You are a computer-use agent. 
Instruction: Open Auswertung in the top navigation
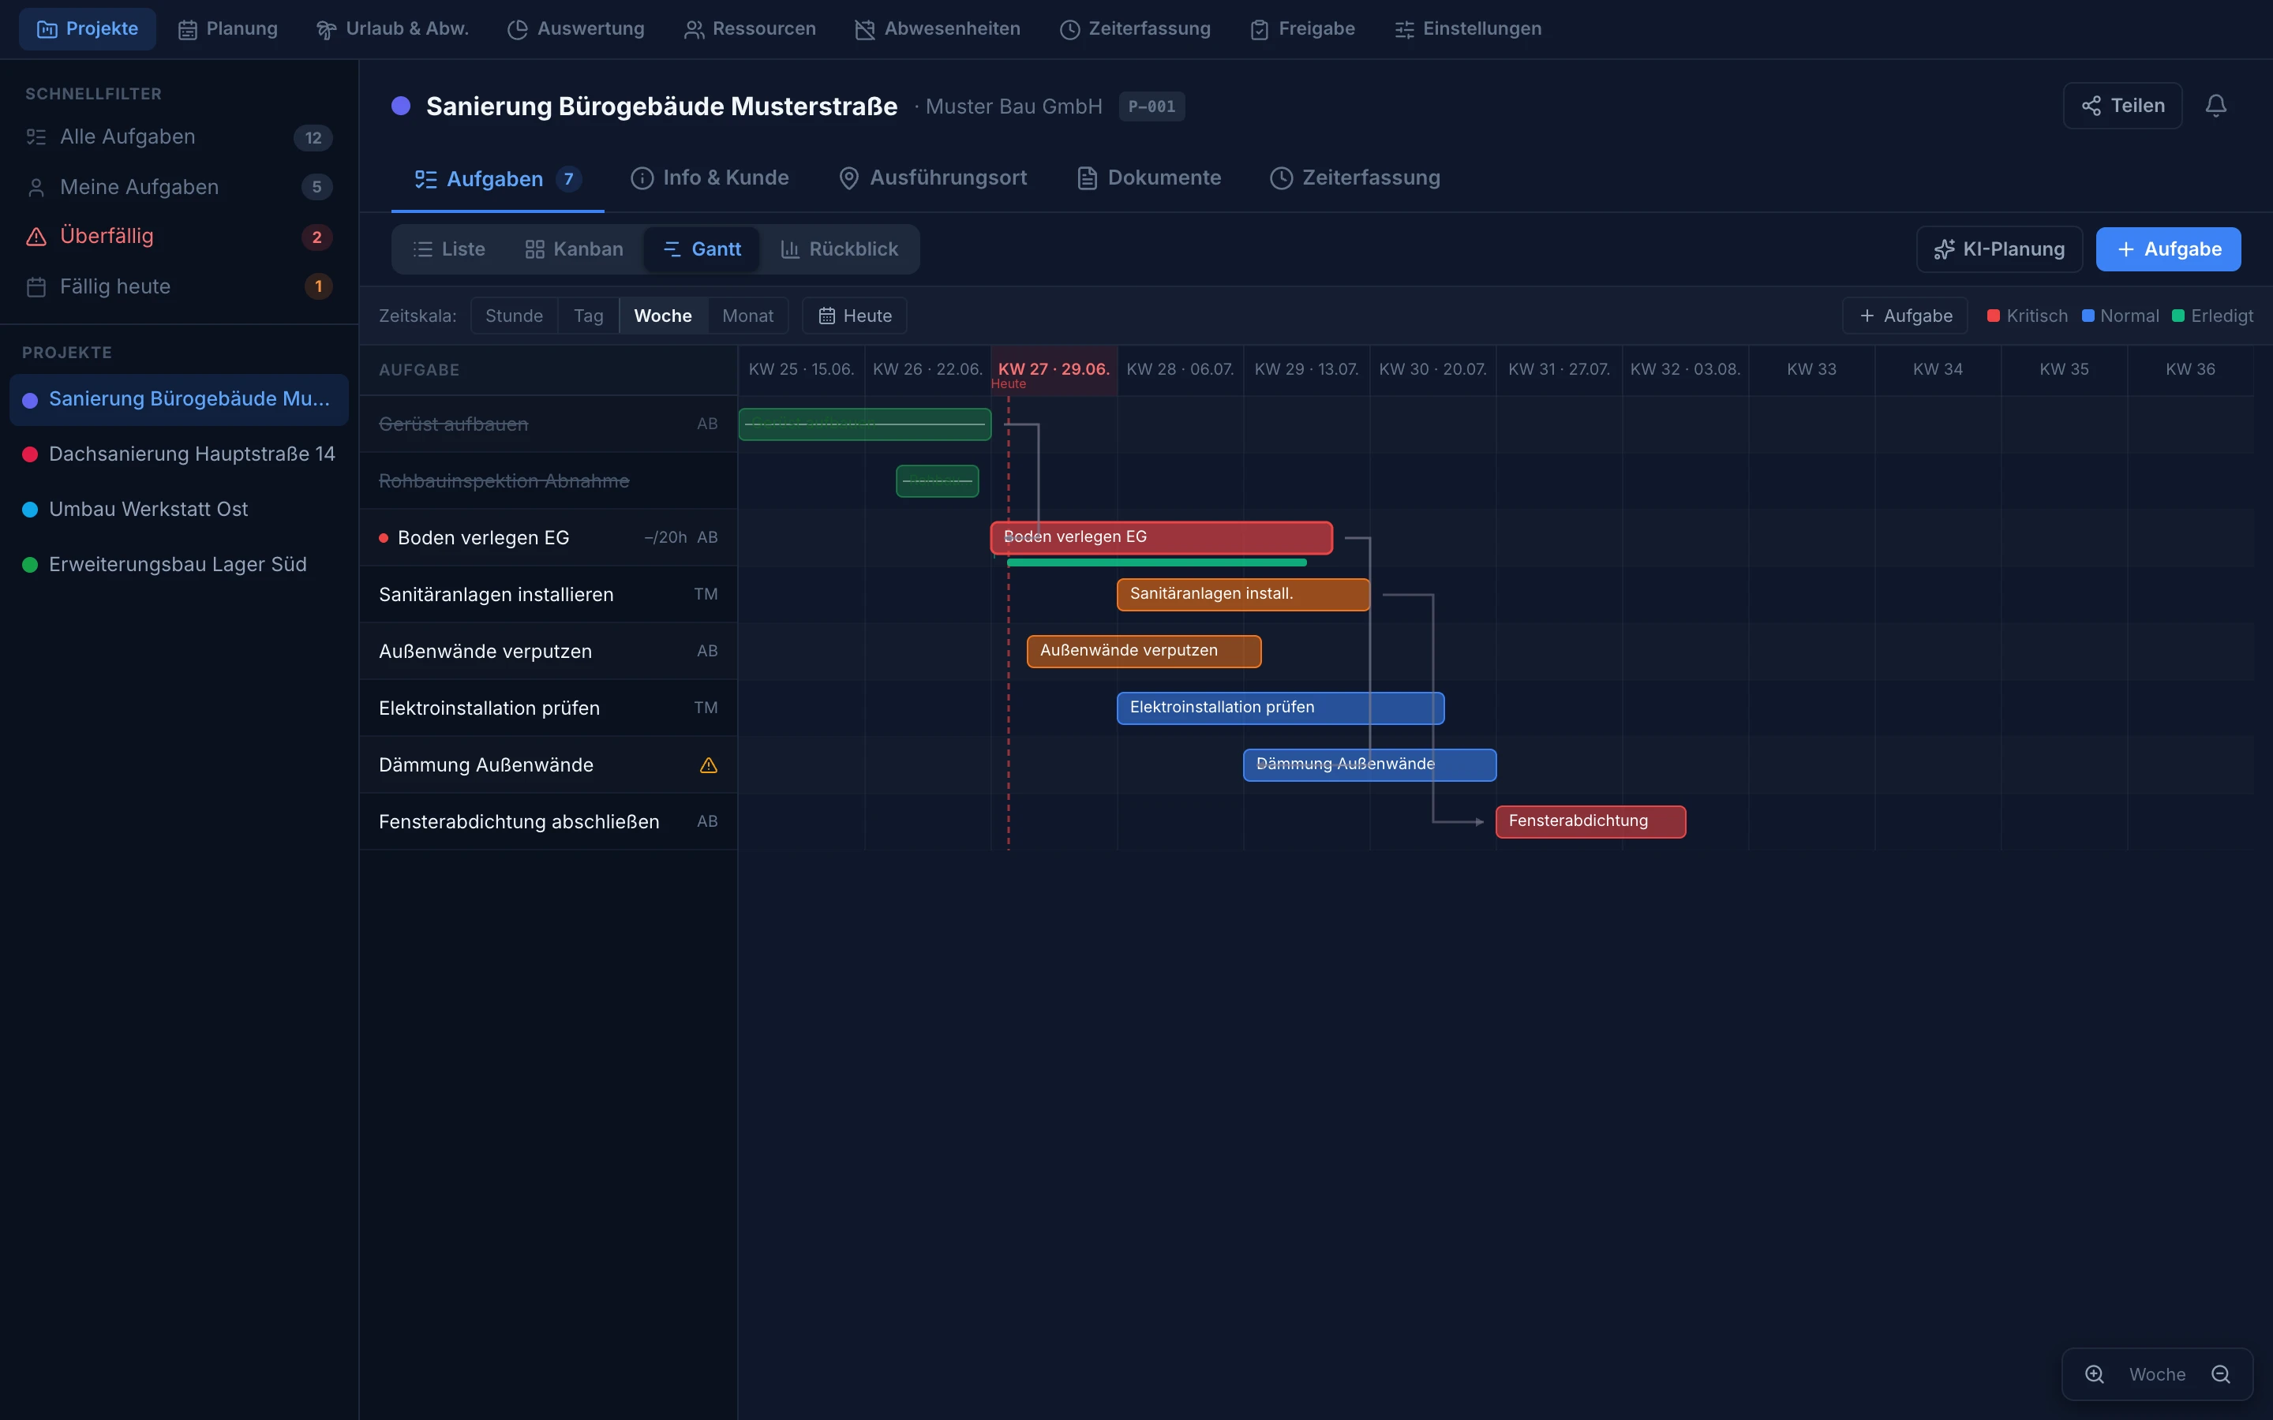576,28
